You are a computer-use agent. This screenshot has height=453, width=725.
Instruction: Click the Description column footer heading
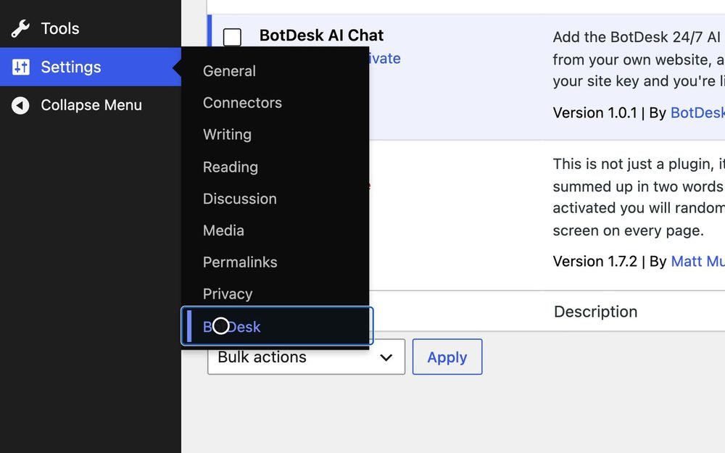click(x=595, y=312)
